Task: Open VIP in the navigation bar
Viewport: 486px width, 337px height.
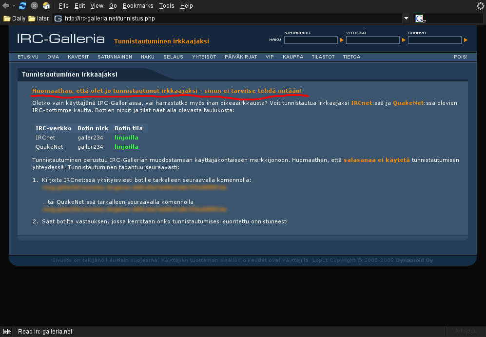Action: coord(270,57)
